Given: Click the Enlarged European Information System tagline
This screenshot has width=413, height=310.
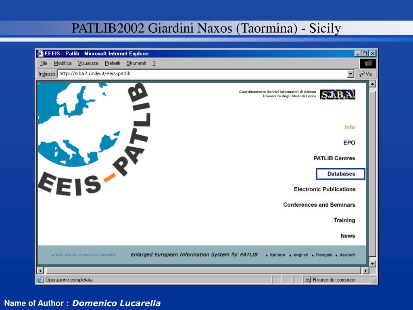Looking at the screenshot, I should (194, 255).
